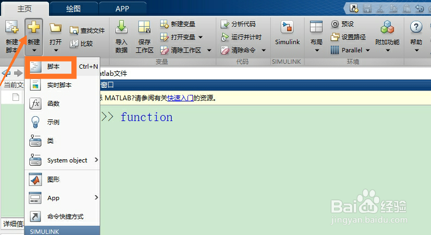This screenshot has width=431, height=235.
Task: Click Analyze Code (分析代码)
Action: [238, 24]
